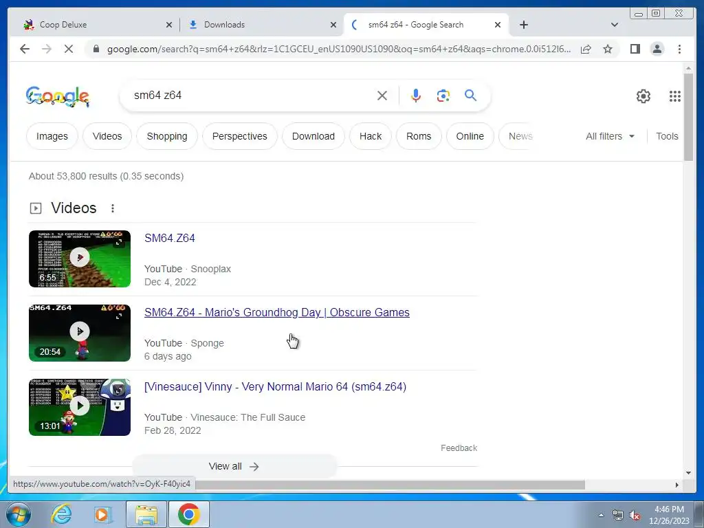Image resolution: width=704 pixels, height=528 pixels.
Task: Open the Chrome three-dot menu
Action: pyautogui.click(x=679, y=49)
